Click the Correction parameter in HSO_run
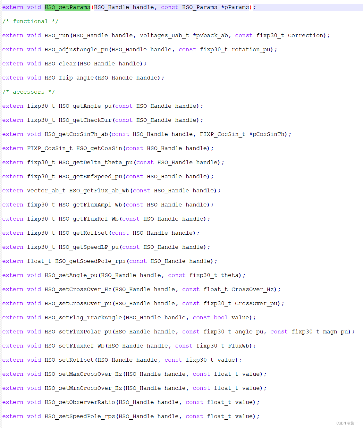 coord(305,35)
